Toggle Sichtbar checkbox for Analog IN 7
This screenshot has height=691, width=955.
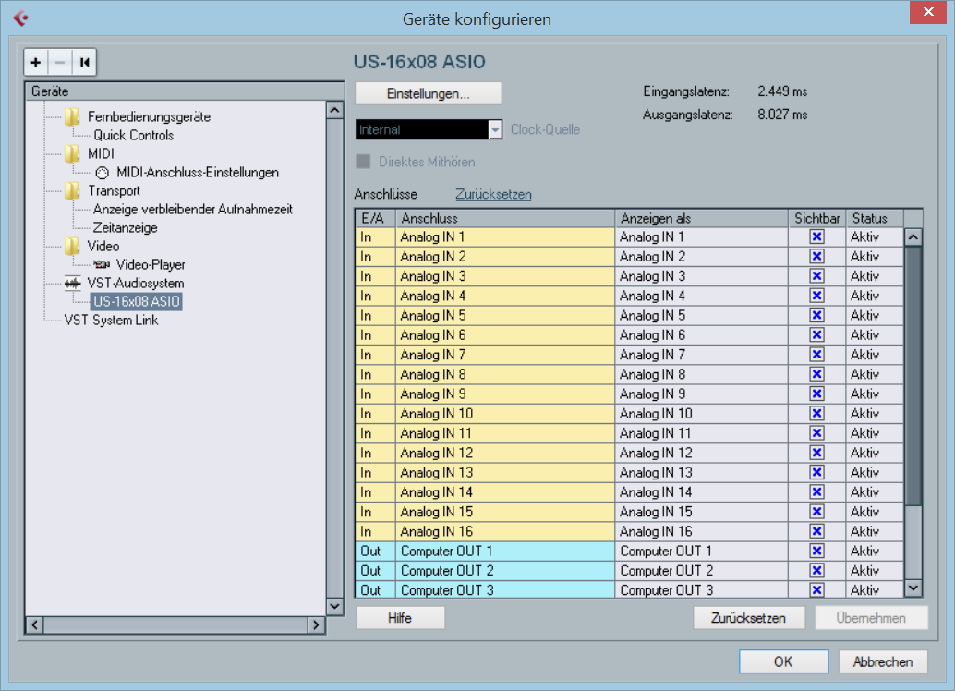click(816, 355)
